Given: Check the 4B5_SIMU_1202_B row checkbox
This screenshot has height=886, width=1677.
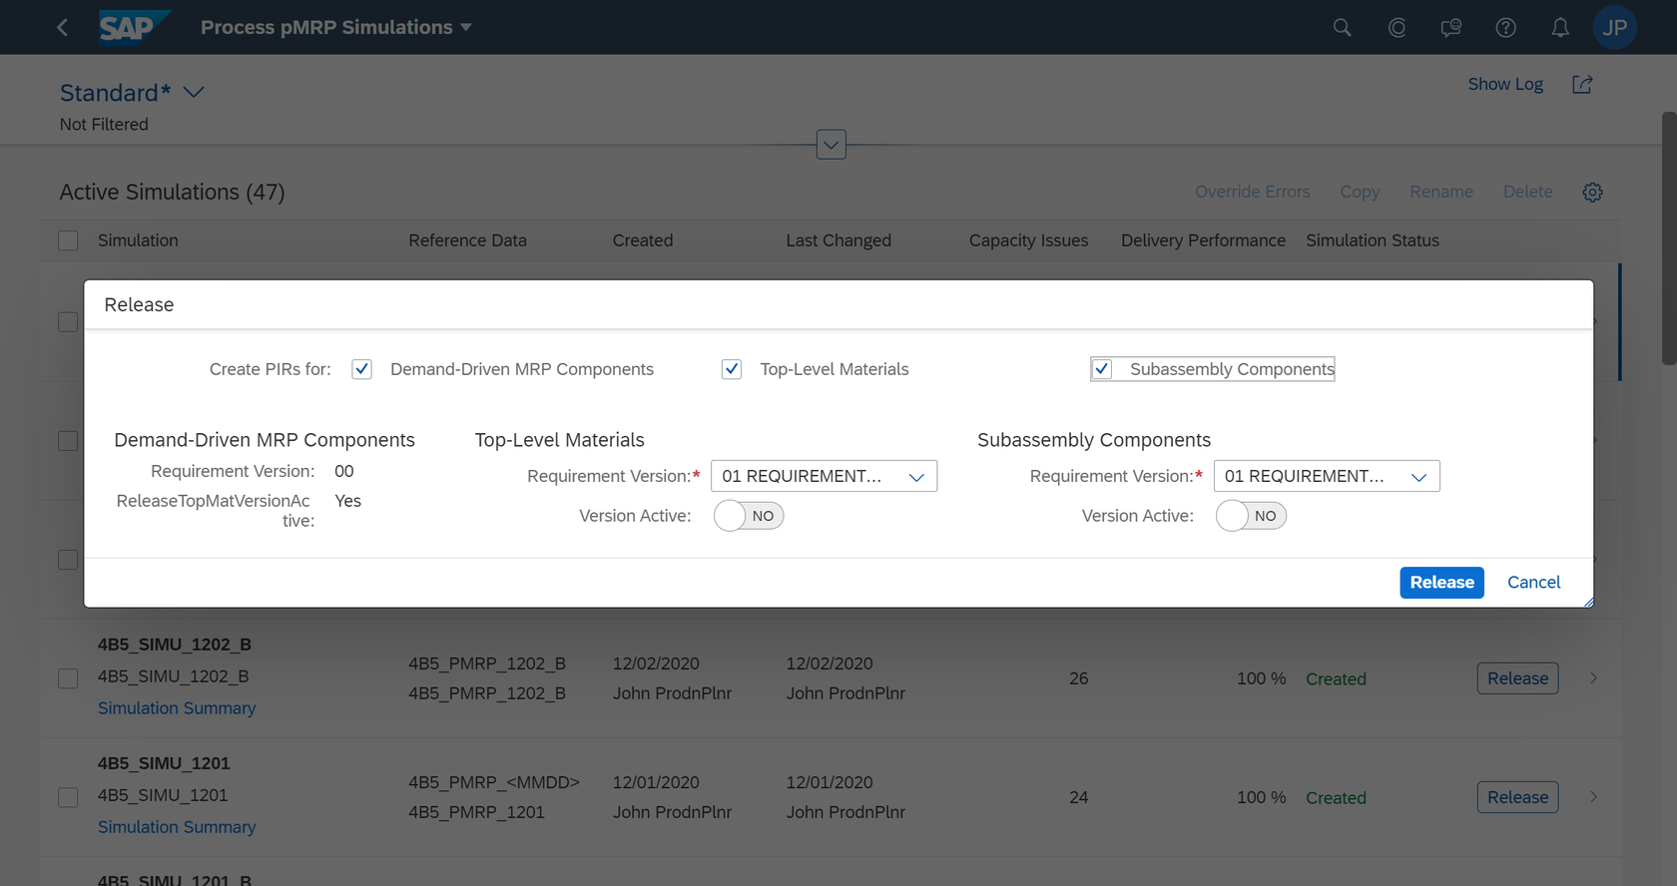Looking at the screenshot, I should [68, 678].
